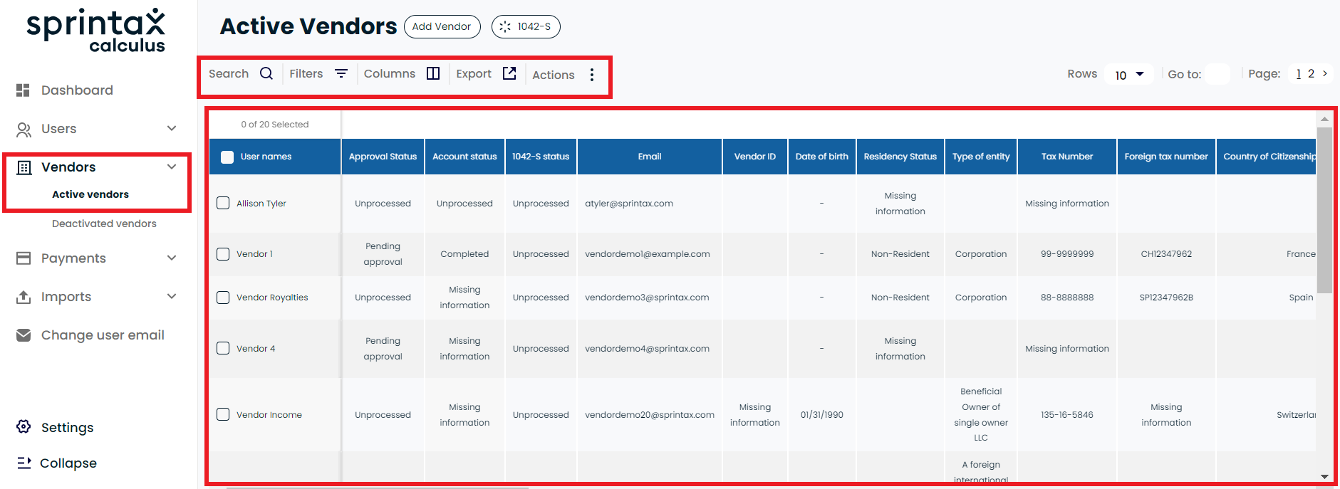Open the Dashboard menu item
The width and height of the screenshot is (1340, 489).
(77, 90)
